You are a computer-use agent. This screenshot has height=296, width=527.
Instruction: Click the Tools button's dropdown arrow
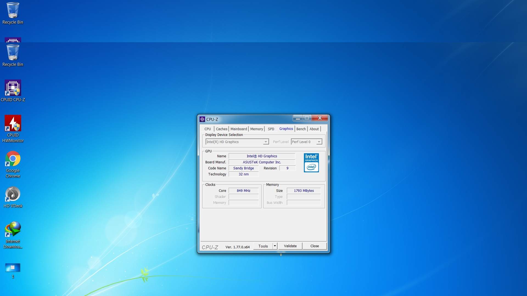click(275, 246)
